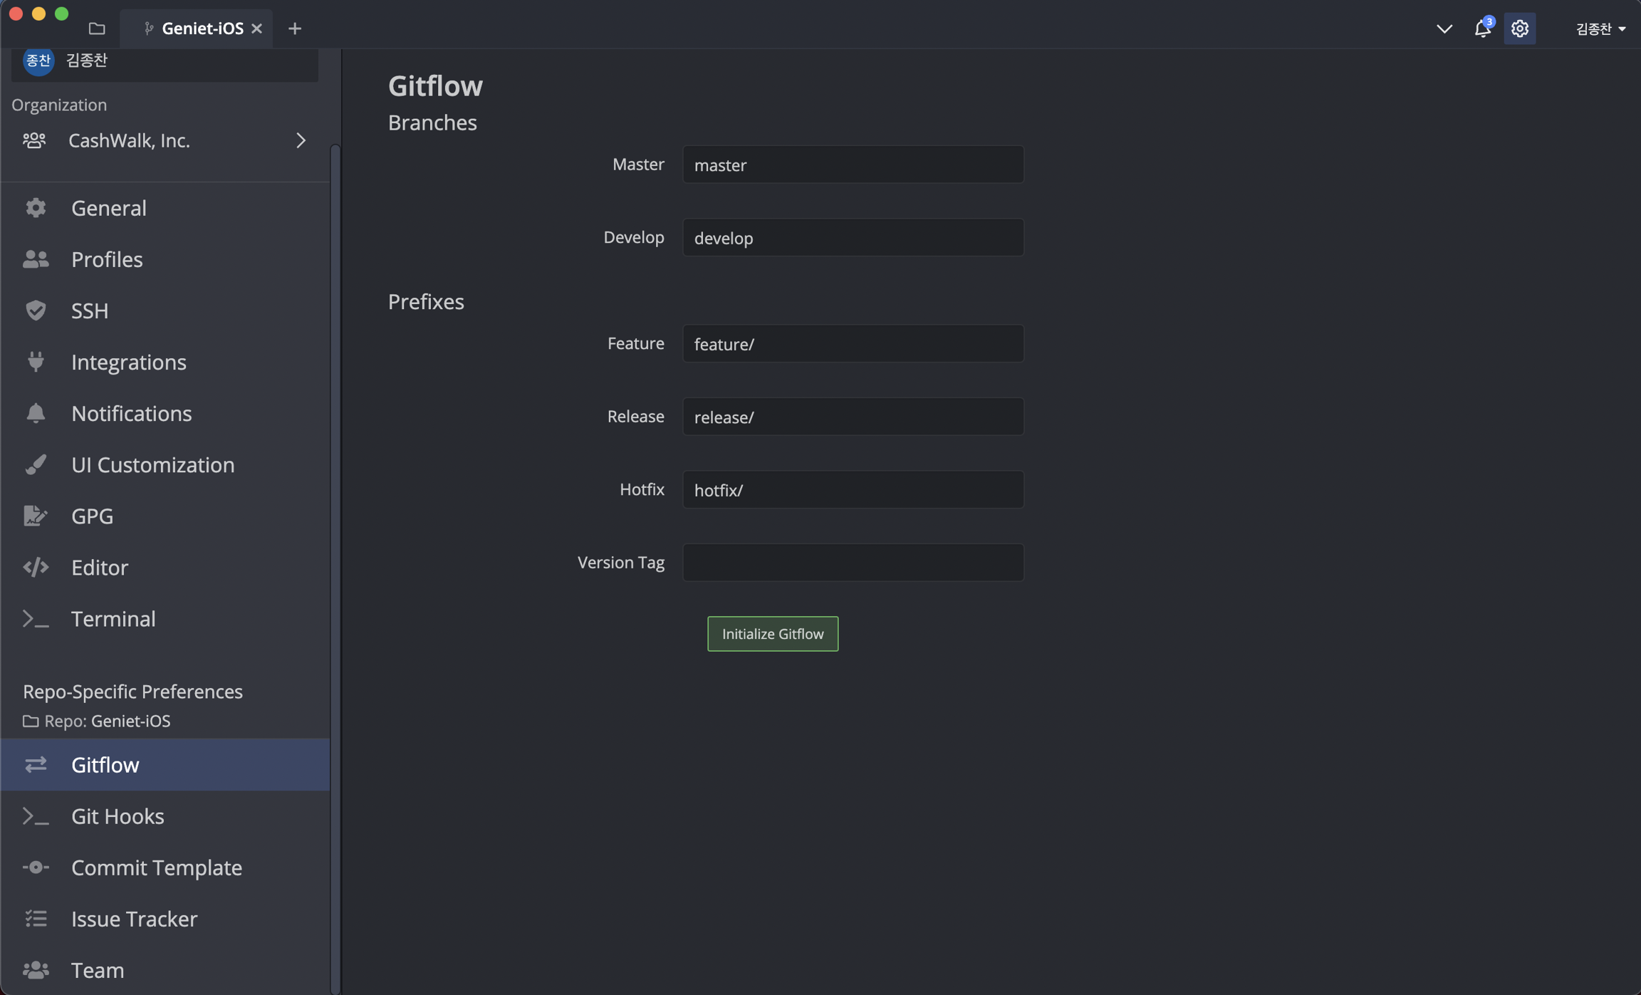
Task: Open SSH preferences via shield icon
Action: pos(36,311)
